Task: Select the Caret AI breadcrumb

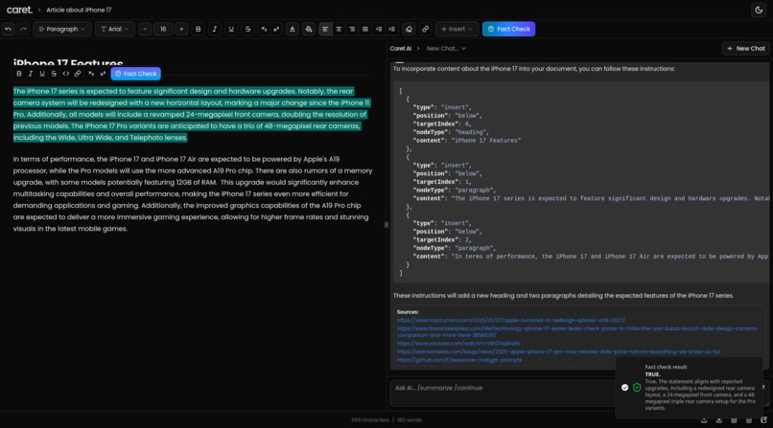Action: point(400,48)
